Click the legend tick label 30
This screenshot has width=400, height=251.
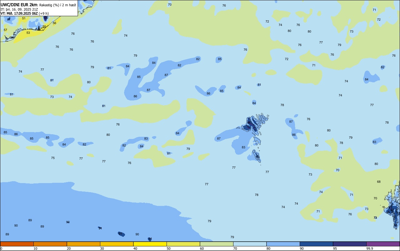(x=102, y=248)
